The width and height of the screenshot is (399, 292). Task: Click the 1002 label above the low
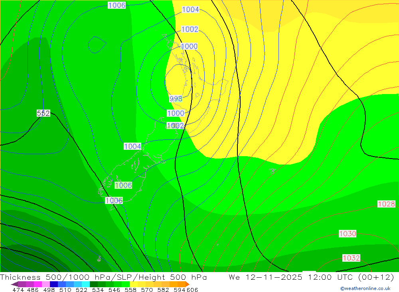click(190, 29)
